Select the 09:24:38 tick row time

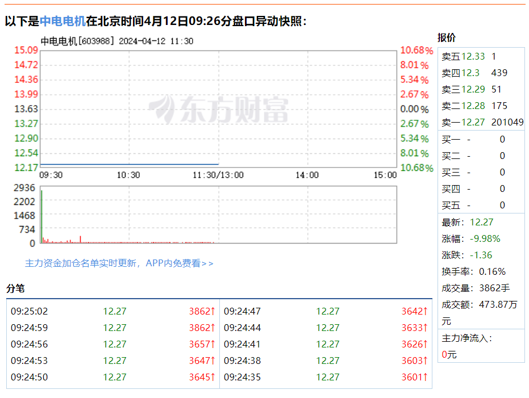pos(242,361)
